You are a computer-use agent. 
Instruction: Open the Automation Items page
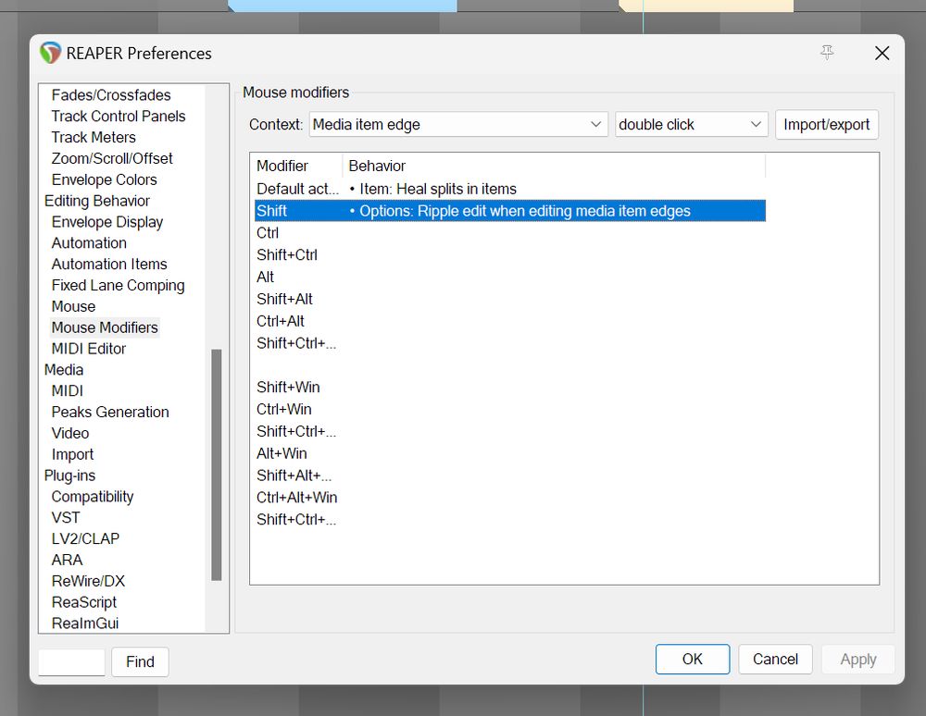tap(109, 265)
